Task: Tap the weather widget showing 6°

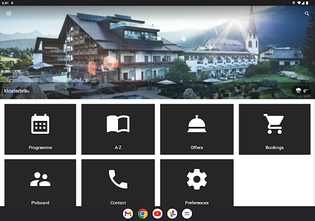Action: pyautogui.click(x=301, y=91)
